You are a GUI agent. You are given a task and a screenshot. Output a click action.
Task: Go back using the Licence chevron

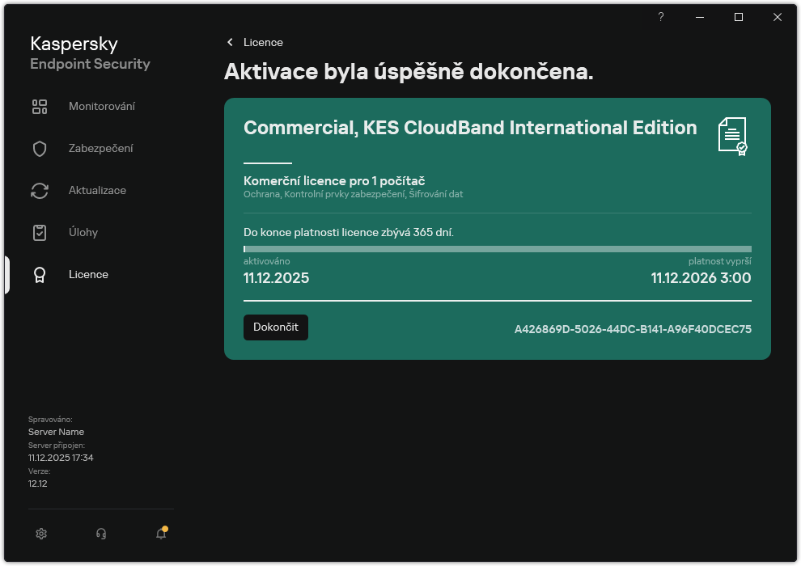231,42
